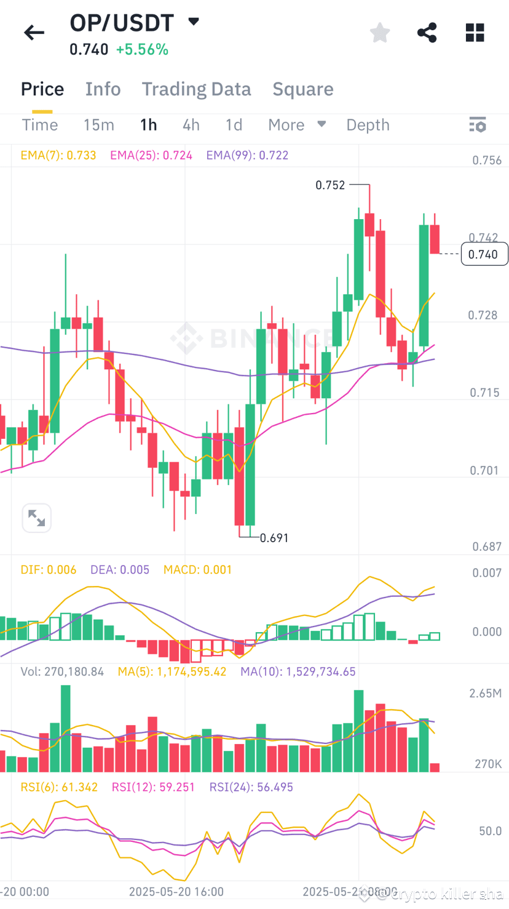509x909 pixels.
Task: Enable the 15m candlestick interval
Action: 99,124
